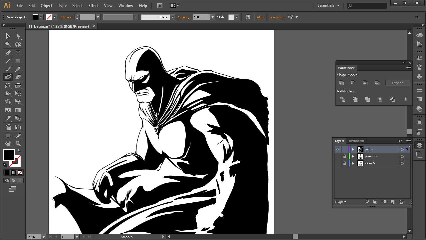
Task: Click Minus Front in Pathfinder panel
Action: pos(353,83)
